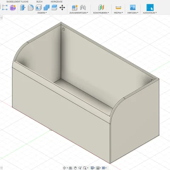Click the Joint icon
This screenshot has height=170, width=170.
click(83, 7)
